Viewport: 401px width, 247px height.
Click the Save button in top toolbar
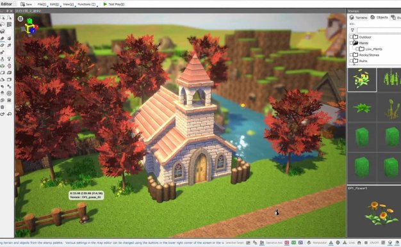(26, 4)
